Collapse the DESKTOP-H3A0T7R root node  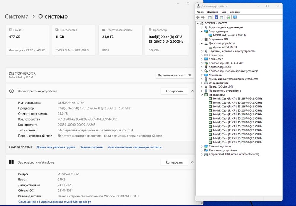pos(198,23)
